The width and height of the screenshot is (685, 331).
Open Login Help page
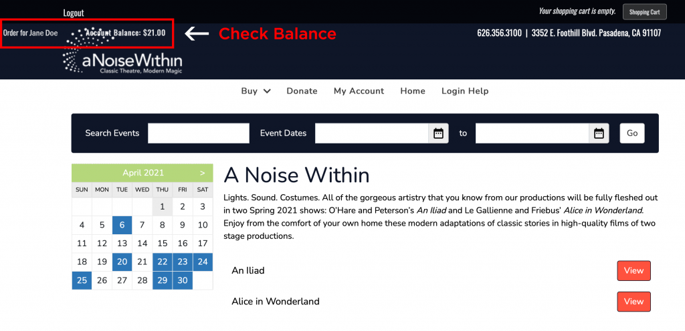coord(465,91)
